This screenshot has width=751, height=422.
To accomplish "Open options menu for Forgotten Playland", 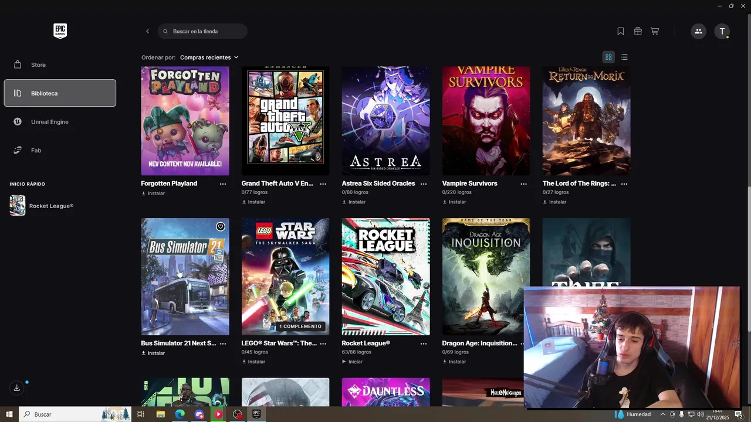I will tap(223, 183).
